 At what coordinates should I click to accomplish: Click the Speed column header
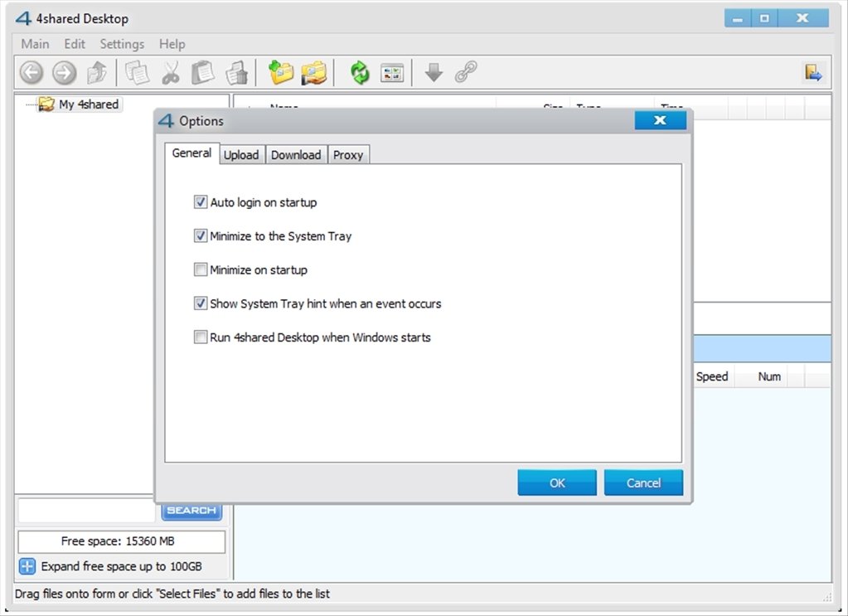pyautogui.click(x=712, y=376)
